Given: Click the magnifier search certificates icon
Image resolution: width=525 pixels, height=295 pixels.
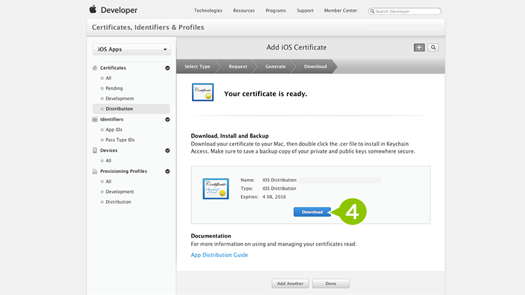Looking at the screenshot, I should click(x=433, y=47).
